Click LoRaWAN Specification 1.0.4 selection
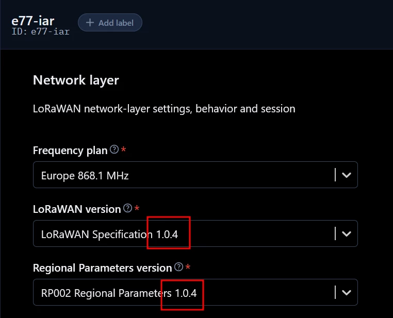Screen dimensions: 393x318 coord(109,235)
